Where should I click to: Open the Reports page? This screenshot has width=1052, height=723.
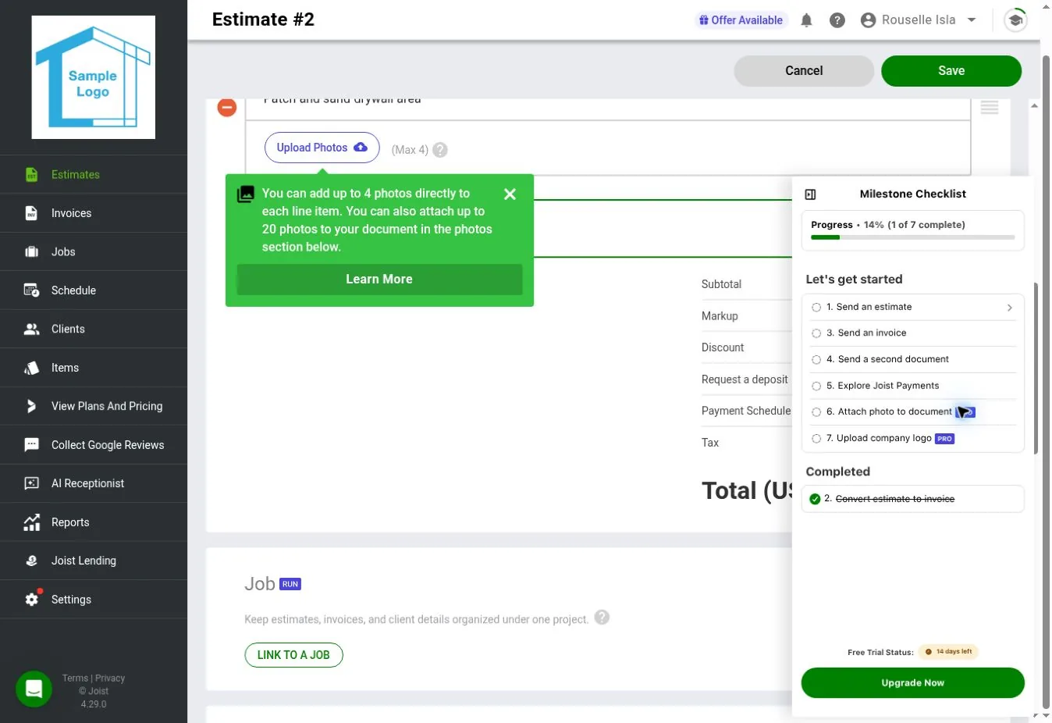[x=94, y=522]
